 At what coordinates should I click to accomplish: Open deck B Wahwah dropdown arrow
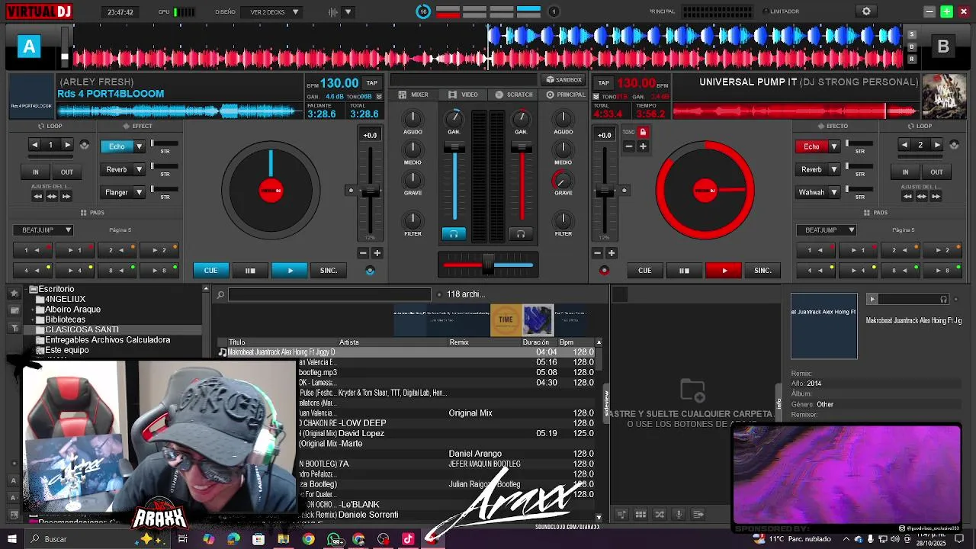[x=833, y=192]
